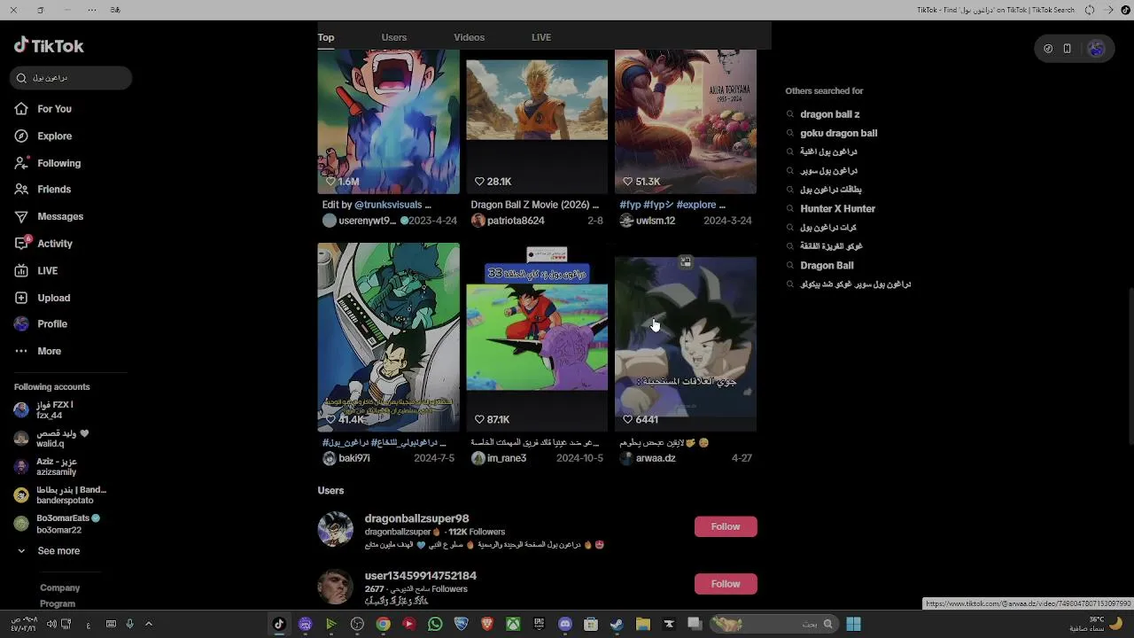This screenshot has height=638, width=1134.
Task: Click the browser forward arrow in title bar
Action: pyautogui.click(x=1107, y=10)
